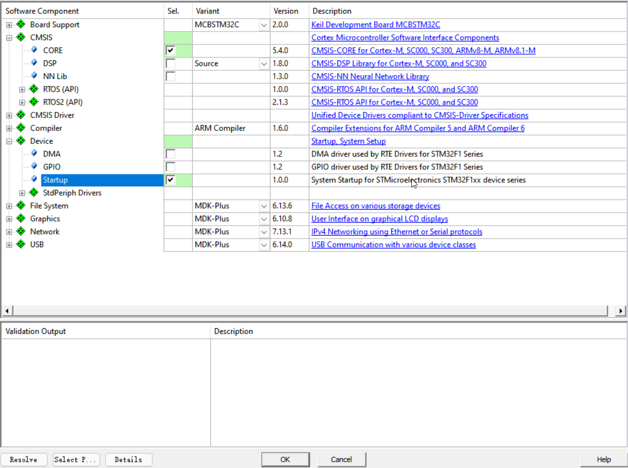Select the ARM Compiler variant cell
628x468 pixels.
[231, 128]
